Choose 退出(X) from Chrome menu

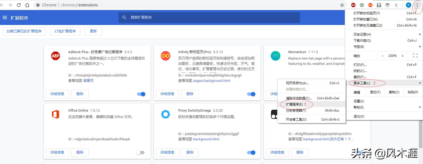pyautogui.click(x=385, y=116)
